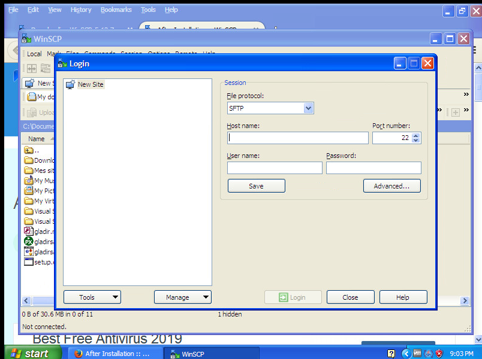The width and height of the screenshot is (482, 359).
Task: Click the question mark tray icon
Action: click(391, 354)
